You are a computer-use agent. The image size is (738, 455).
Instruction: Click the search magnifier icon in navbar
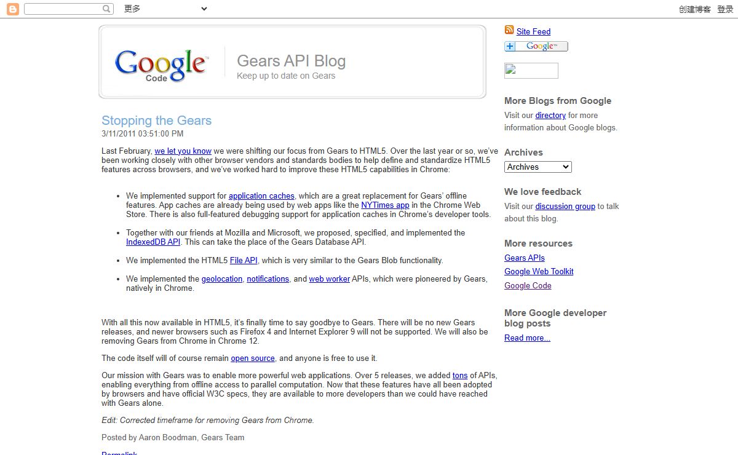point(107,9)
